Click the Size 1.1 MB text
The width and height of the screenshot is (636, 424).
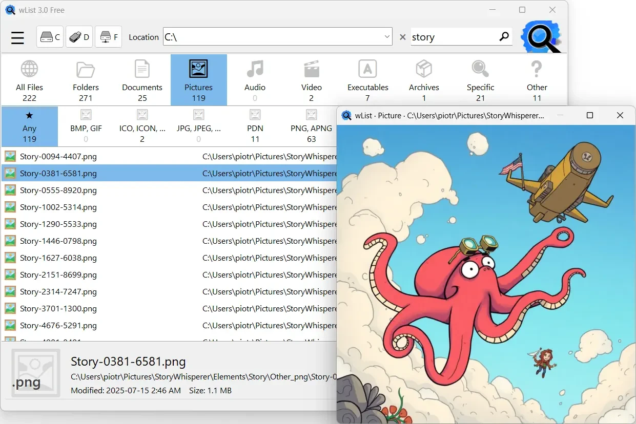coord(210,390)
